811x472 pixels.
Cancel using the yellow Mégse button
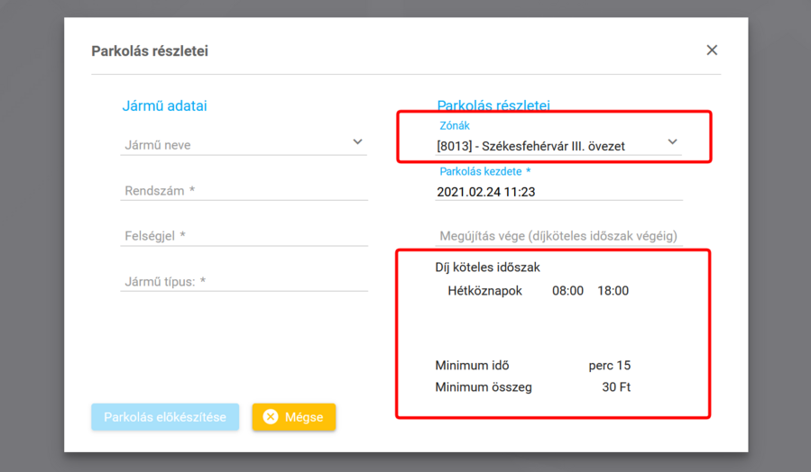(294, 417)
